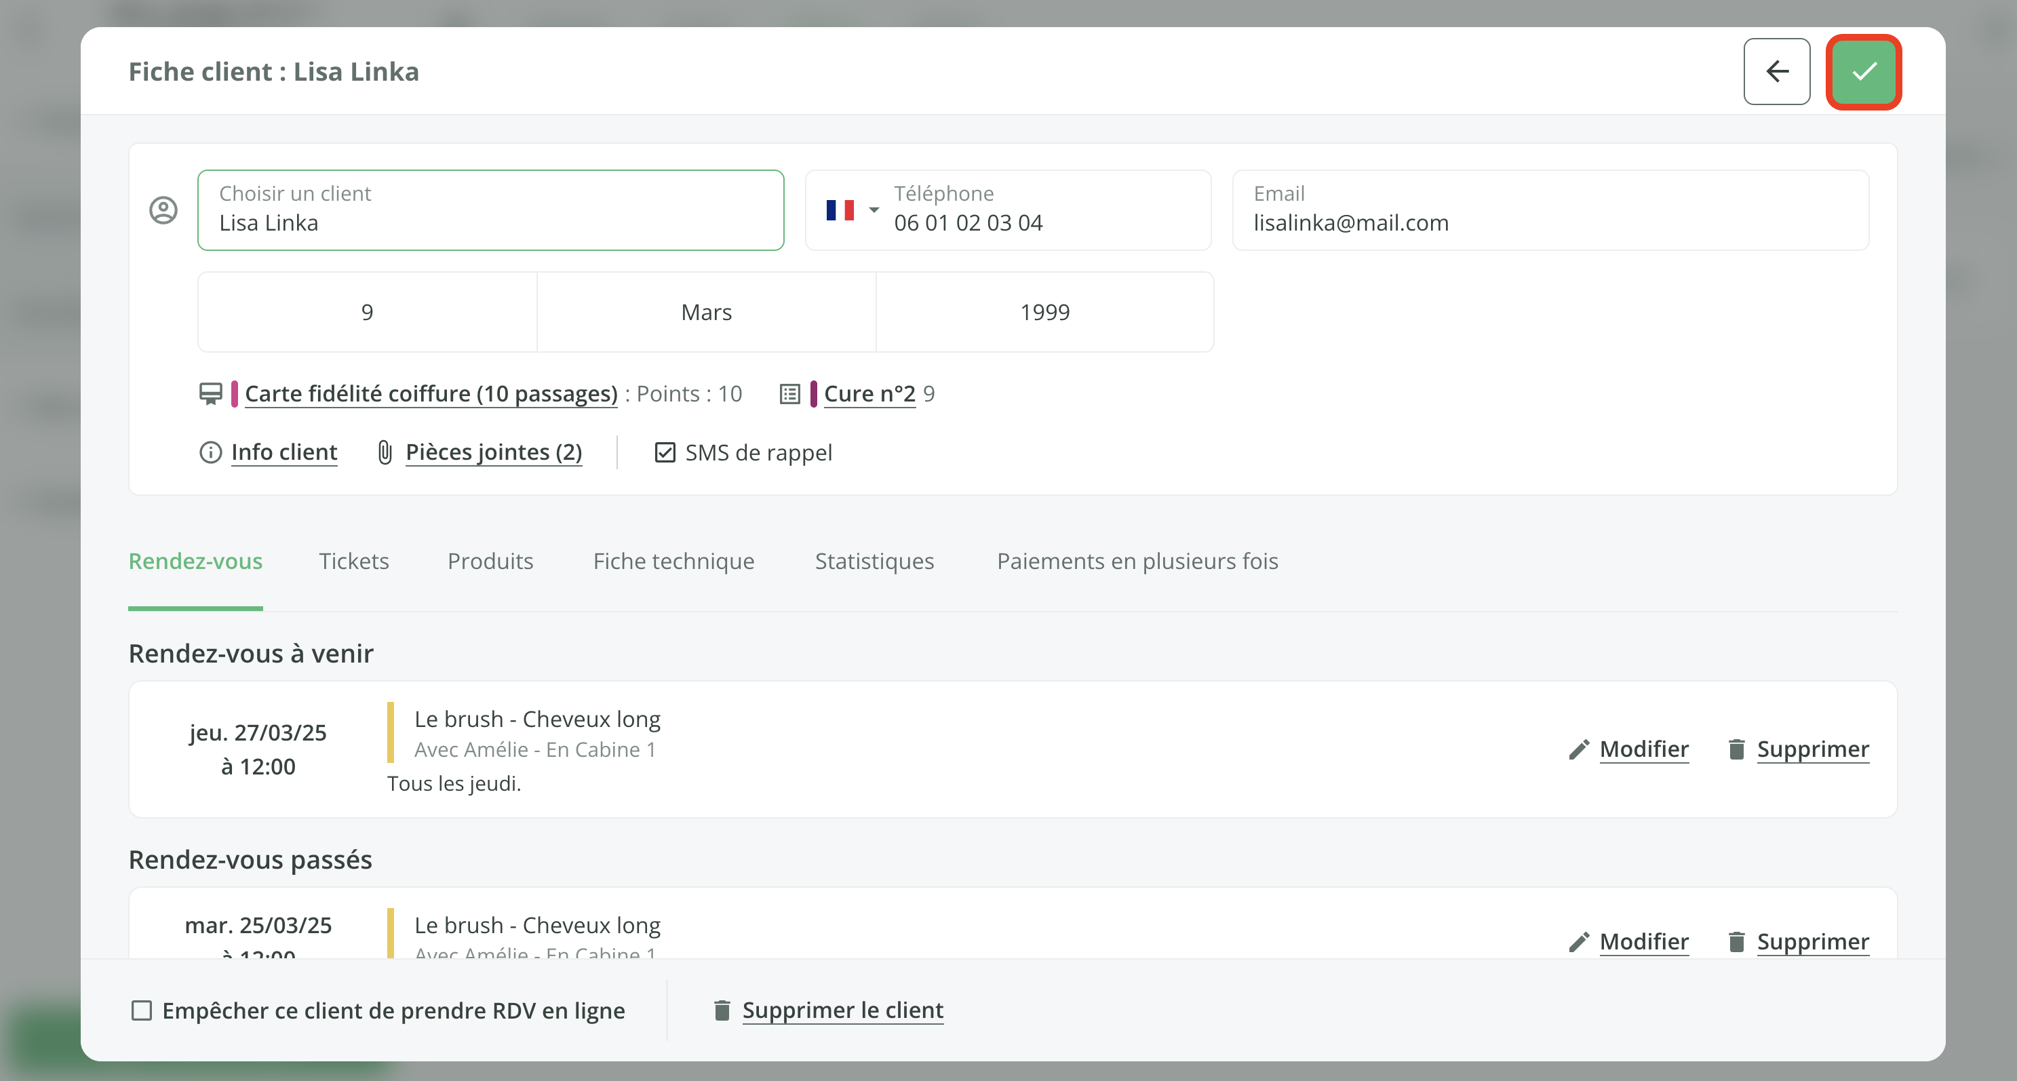
Task: Click the paperclip attachments icon
Action: pos(385,452)
